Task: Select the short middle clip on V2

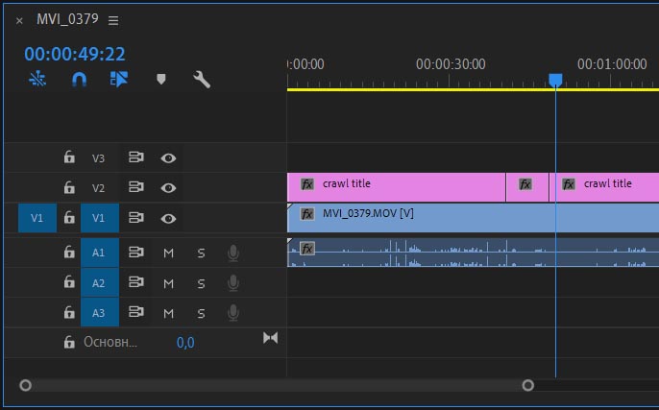Action: pos(527,187)
